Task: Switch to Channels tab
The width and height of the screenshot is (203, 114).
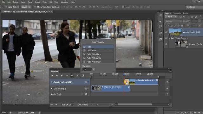Action: point(177,13)
